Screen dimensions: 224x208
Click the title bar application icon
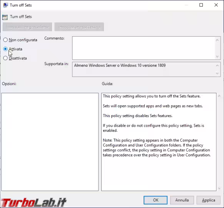pyautogui.click(x=5, y=5)
